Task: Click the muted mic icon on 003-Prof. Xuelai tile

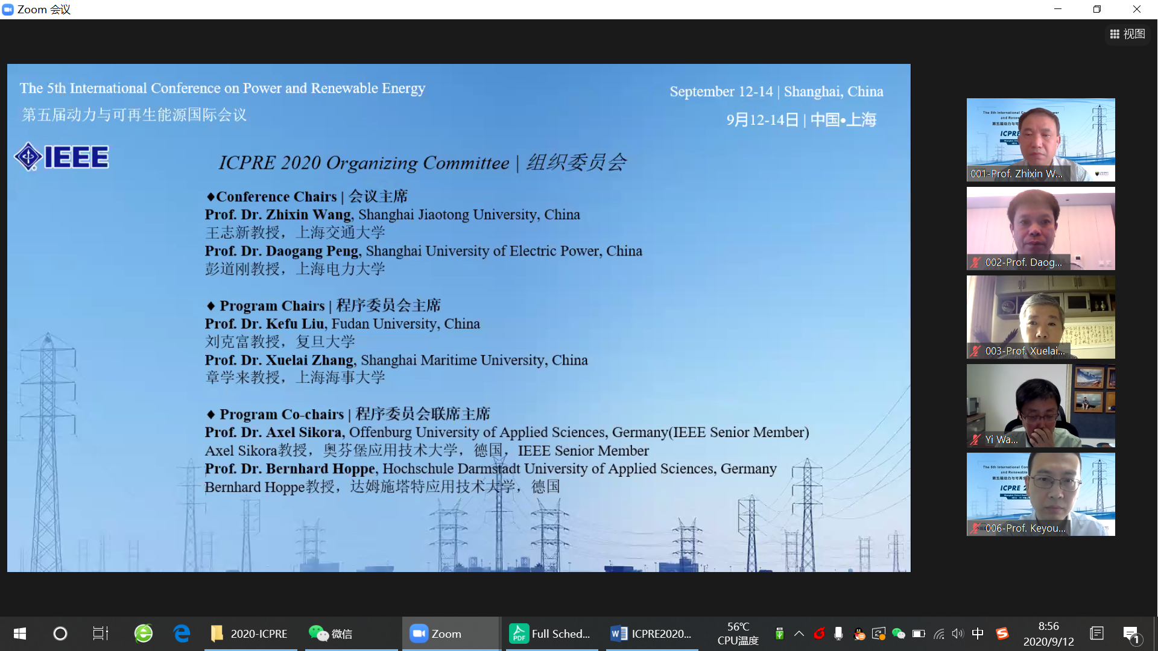Action: click(975, 351)
